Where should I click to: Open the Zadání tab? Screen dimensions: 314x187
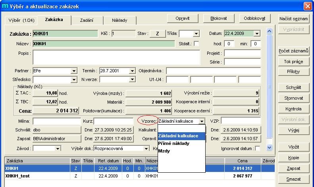(87, 20)
